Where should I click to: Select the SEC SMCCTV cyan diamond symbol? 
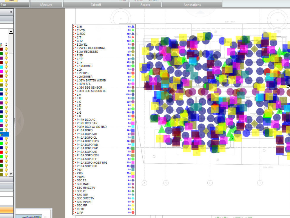[x=133, y=198]
